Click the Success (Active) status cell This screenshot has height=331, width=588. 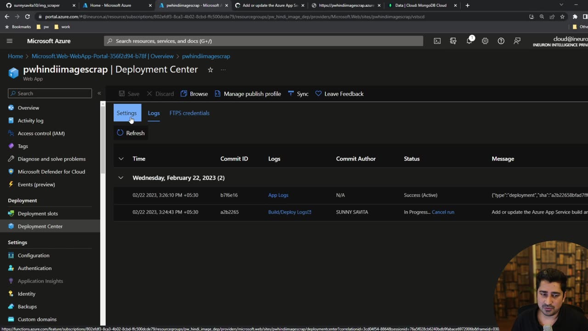[x=420, y=195]
